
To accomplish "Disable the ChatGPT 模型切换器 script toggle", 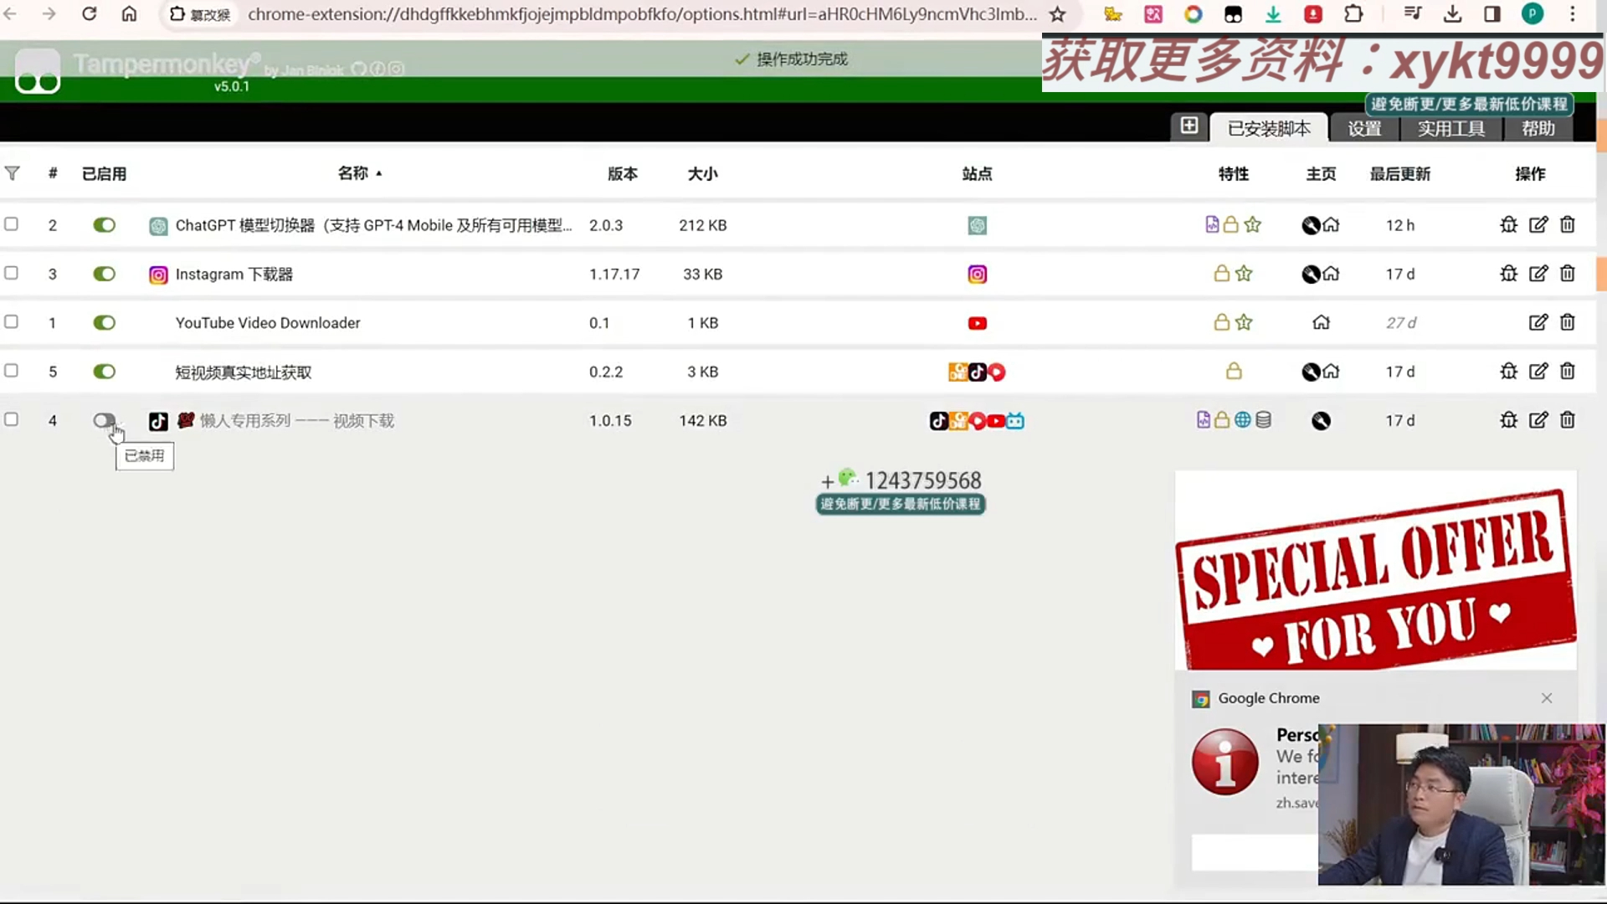I will click(104, 224).
